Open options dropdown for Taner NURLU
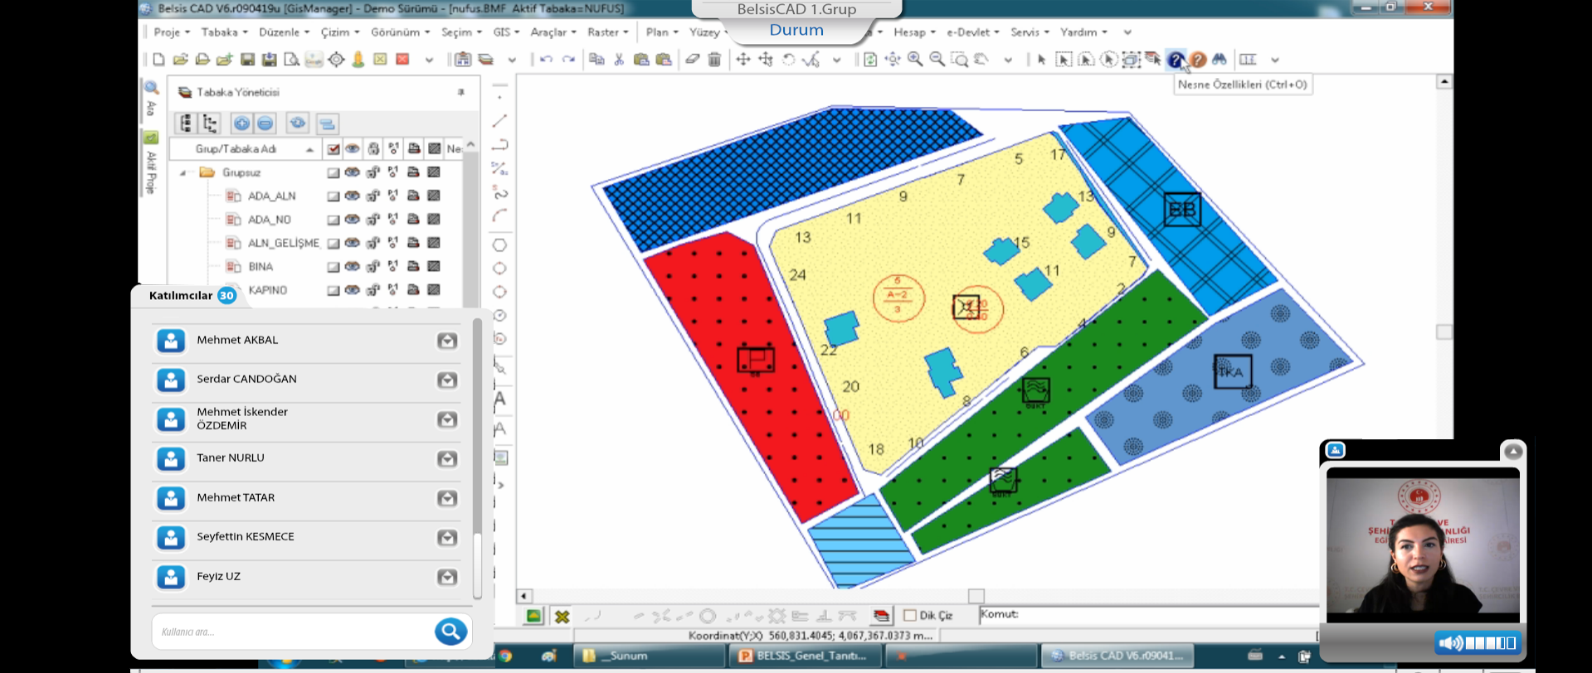The image size is (1592, 673). (447, 458)
